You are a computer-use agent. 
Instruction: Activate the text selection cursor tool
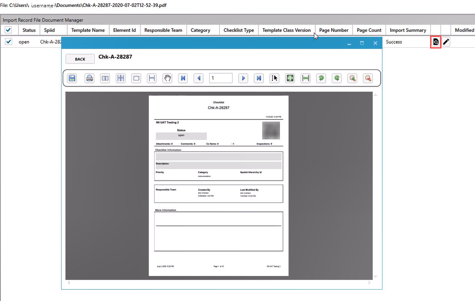point(274,78)
